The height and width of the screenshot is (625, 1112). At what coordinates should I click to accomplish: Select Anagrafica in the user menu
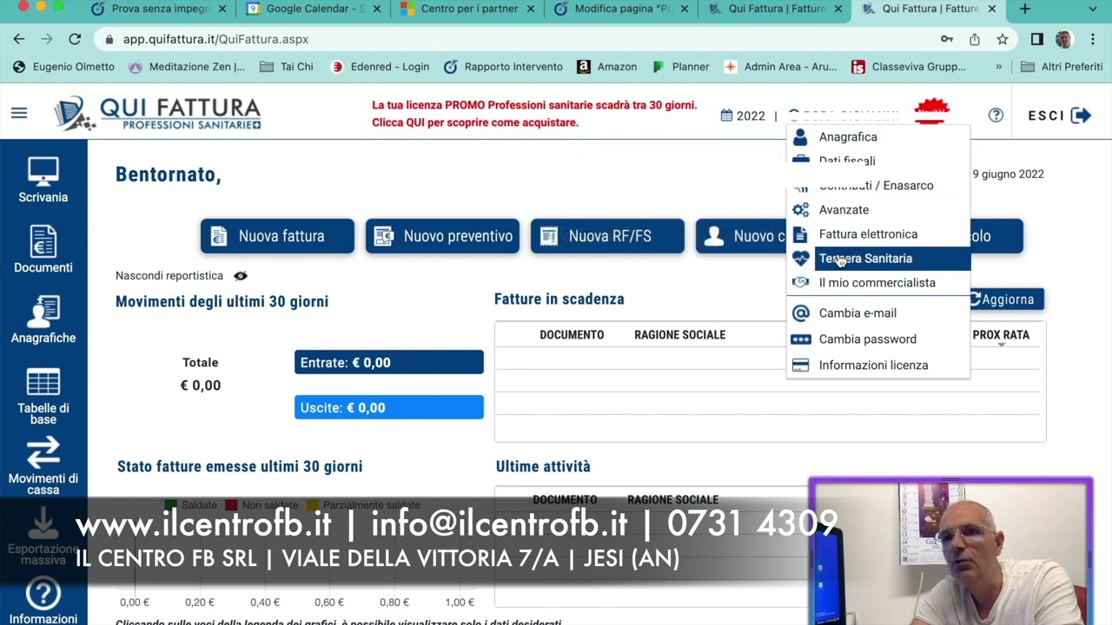click(878, 137)
